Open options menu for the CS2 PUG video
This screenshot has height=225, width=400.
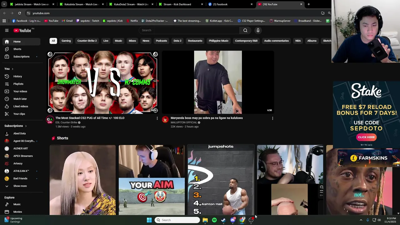coord(157,118)
